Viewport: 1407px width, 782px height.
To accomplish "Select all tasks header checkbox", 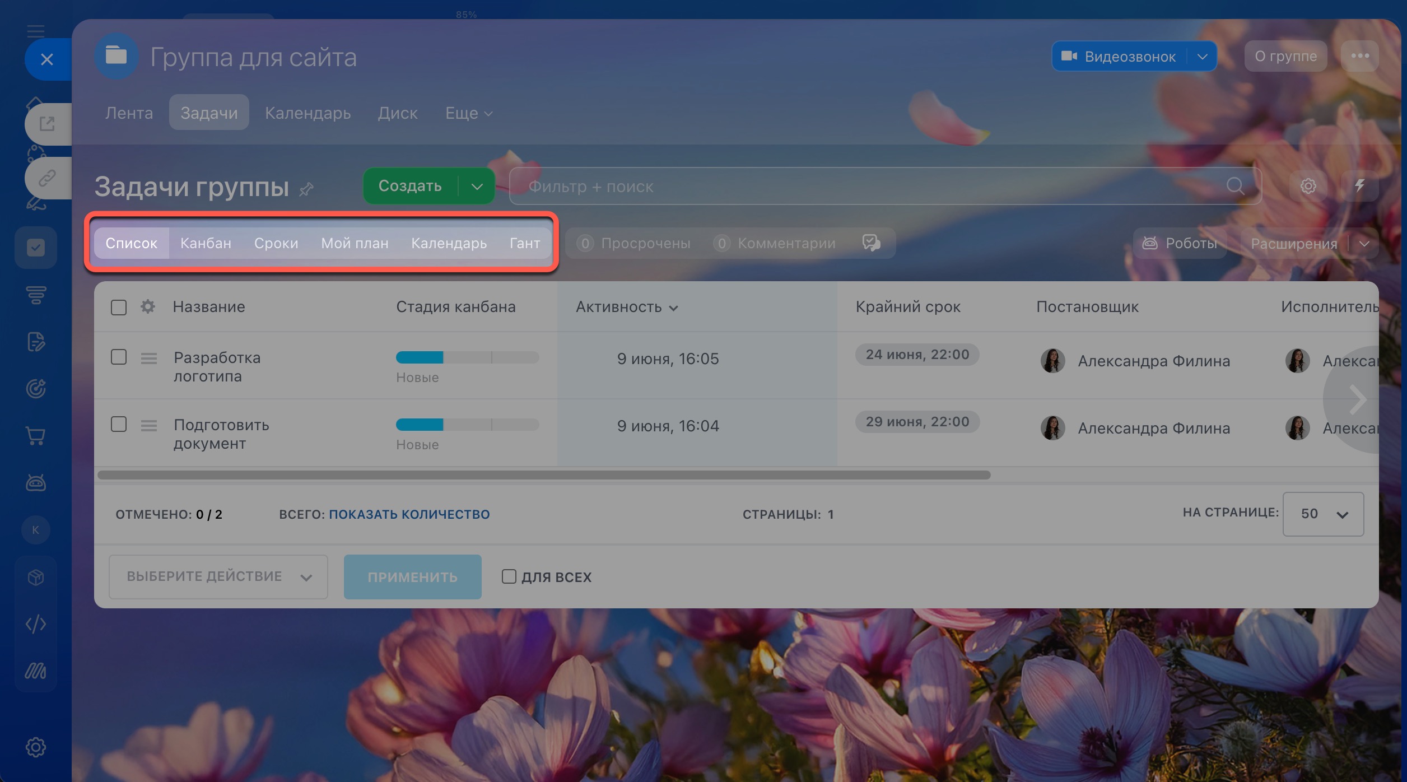I will pos(119,308).
